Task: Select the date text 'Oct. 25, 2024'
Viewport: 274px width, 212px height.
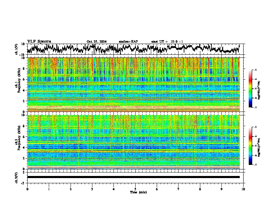Action: click(97, 42)
